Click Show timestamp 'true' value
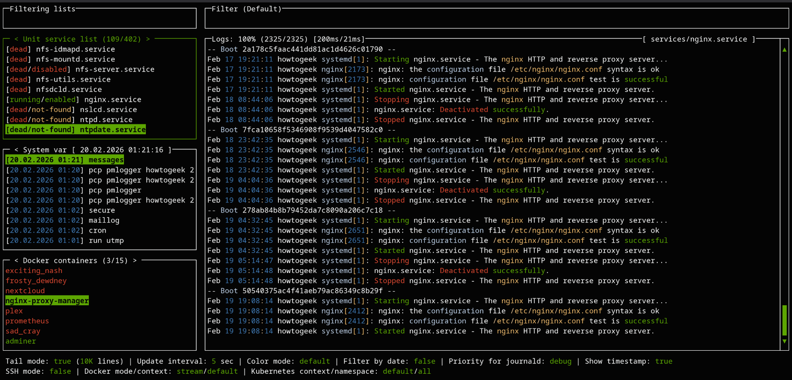This screenshot has height=380, width=792. 664,362
